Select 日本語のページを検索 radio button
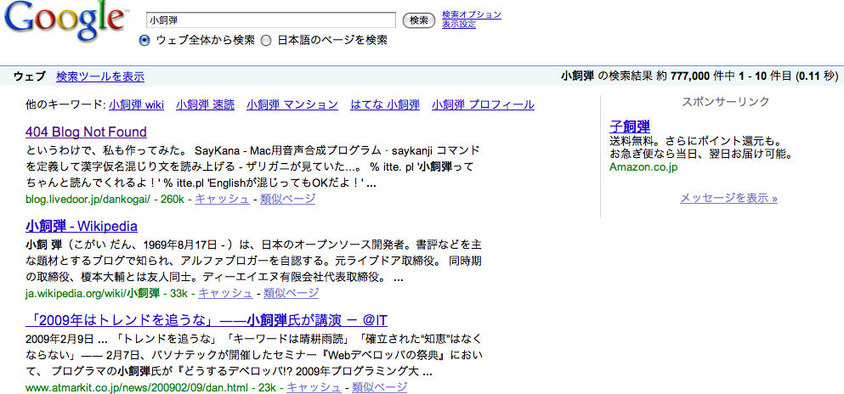 tap(266, 40)
